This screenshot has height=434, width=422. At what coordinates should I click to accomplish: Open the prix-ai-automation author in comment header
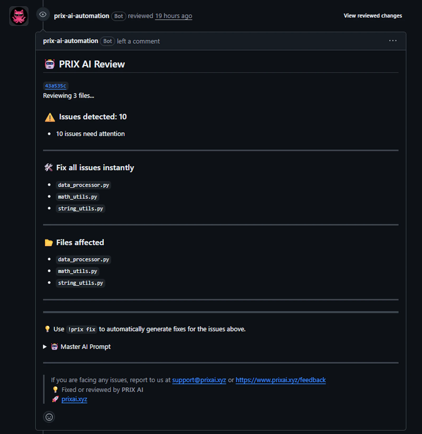click(x=70, y=41)
